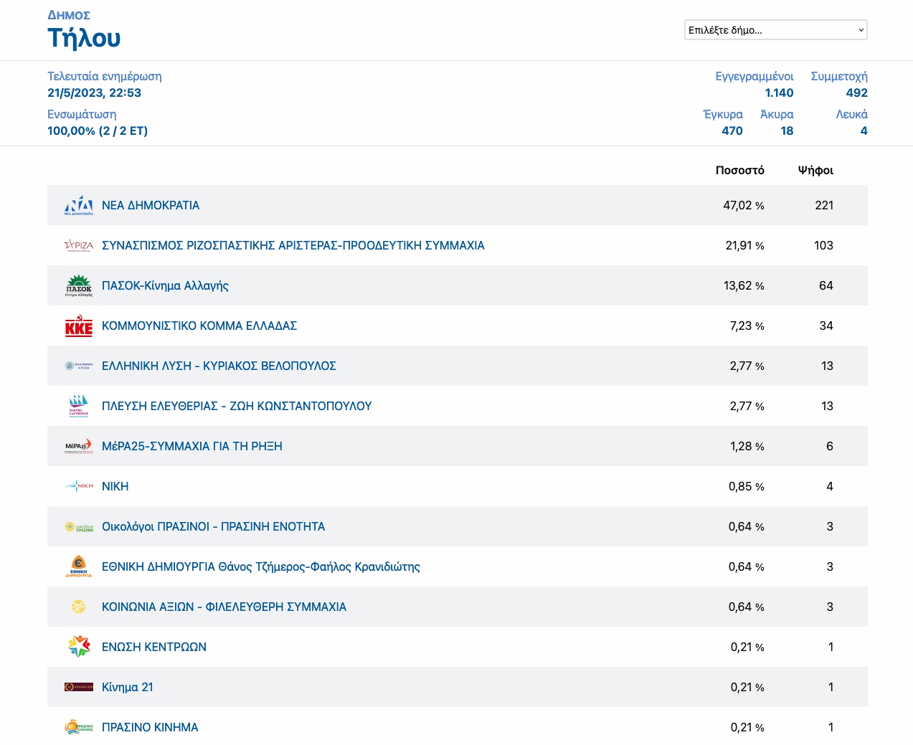Viewport: 913px width, 745px height.
Task: Open ΜέΡΑ25-ΣΥΜΜΑΧΙΑ ΓΙΑ ΤΗ ΡΗΞΗ link
Action: (192, 446)
